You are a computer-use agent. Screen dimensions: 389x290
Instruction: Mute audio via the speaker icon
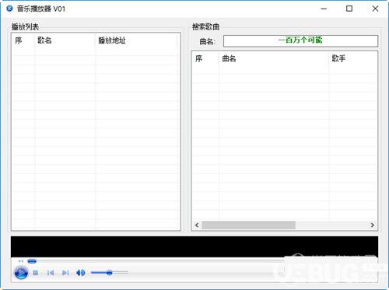[x=81, y=273]
